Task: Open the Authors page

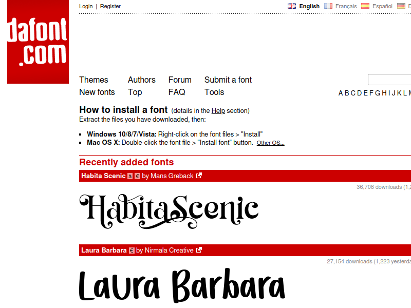Action: tap(142, 80)
